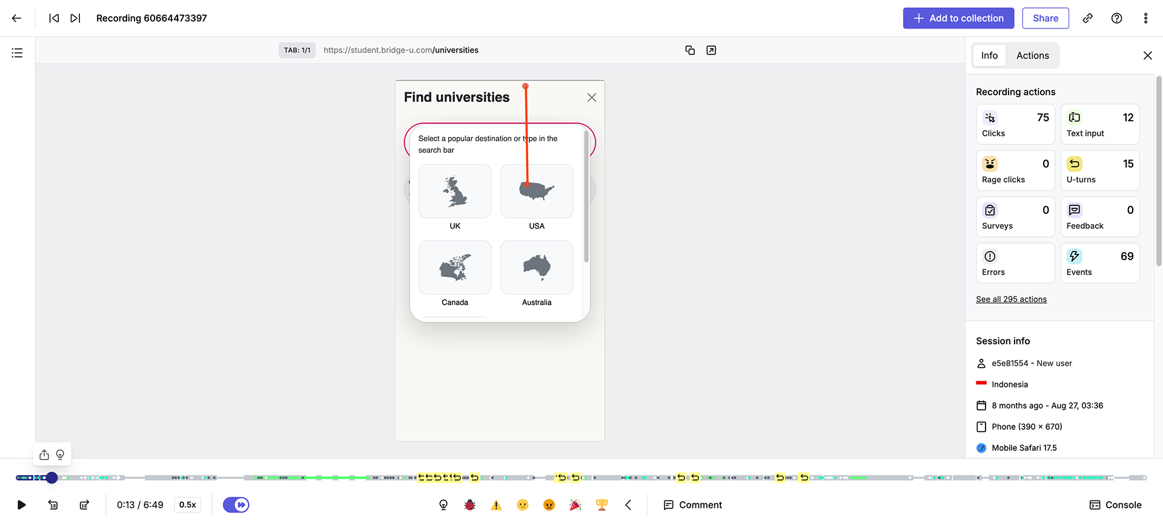Viewport: 1163px width, 526px height.
Task: Copy recording link icon
Action: (x=1088, y=18)
